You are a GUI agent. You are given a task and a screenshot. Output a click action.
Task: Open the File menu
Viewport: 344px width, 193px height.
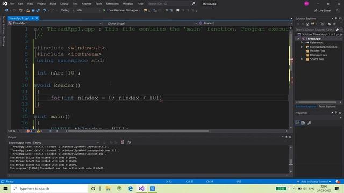[x=12, y=4]
